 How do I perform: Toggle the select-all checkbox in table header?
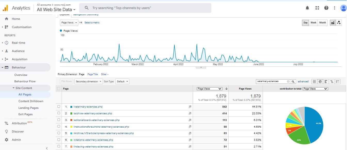click(59, 89)
